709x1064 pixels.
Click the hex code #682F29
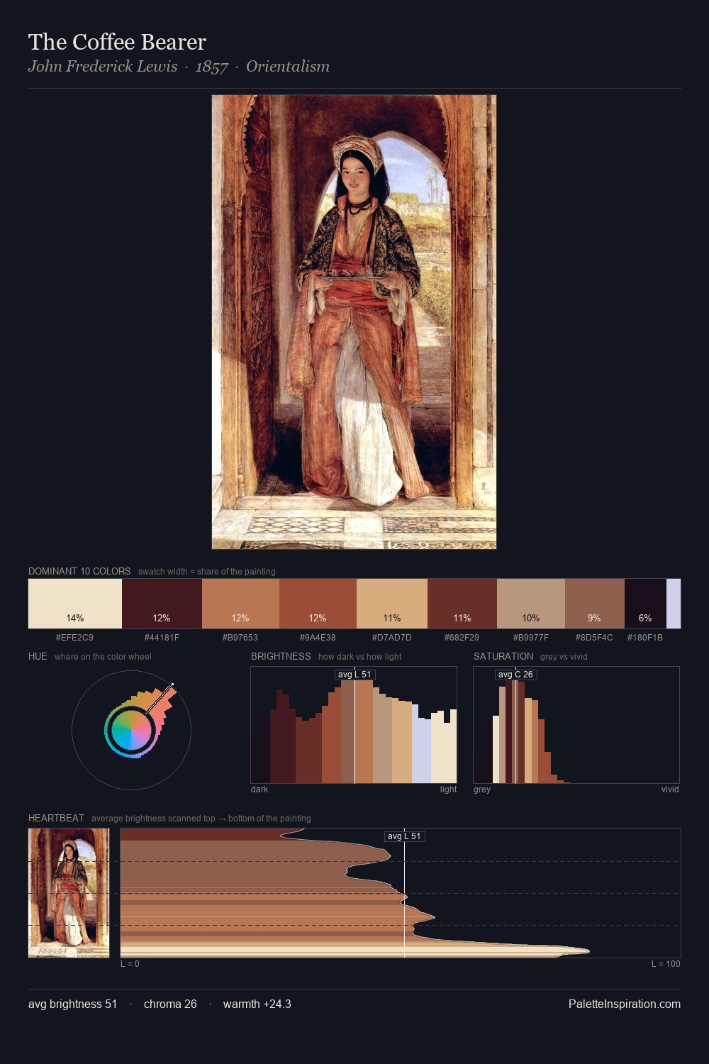(462, 638)
